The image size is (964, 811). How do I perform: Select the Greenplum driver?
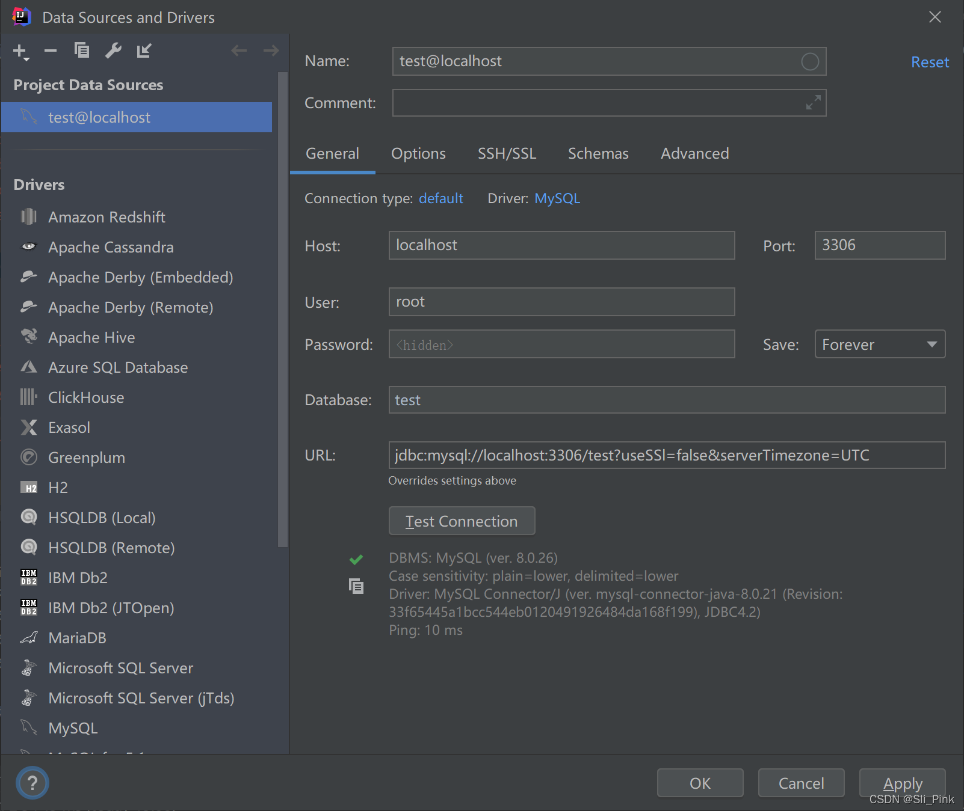pyautogui.click(x=137, y=458)
